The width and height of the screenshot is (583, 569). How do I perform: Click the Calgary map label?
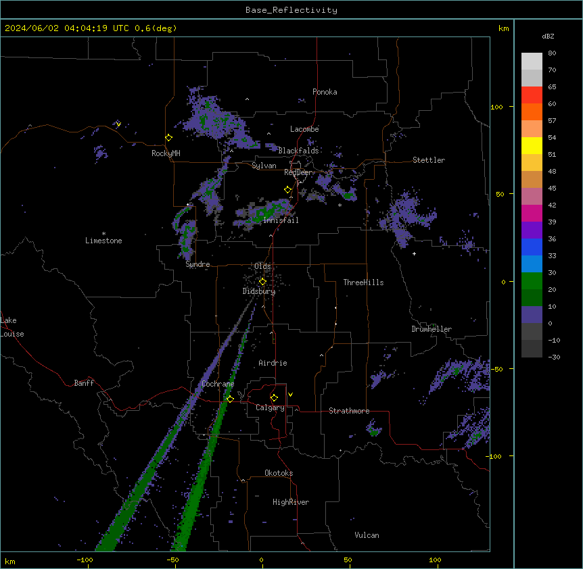271,407
